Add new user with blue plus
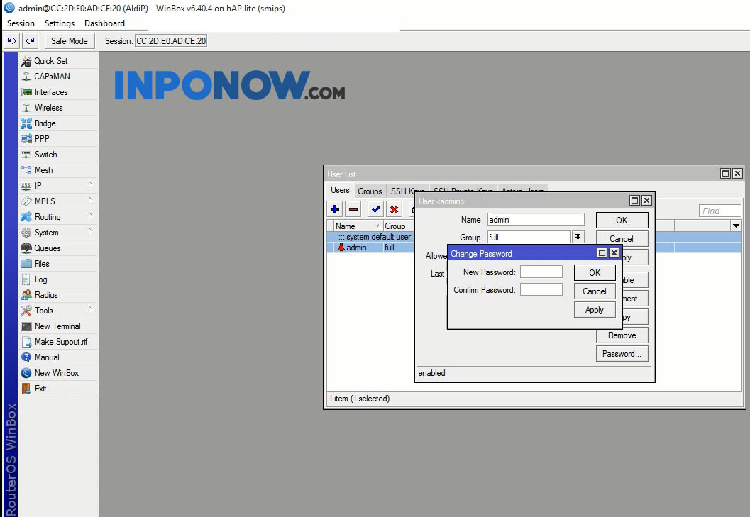Image resolution: width=750 pixels, height=517 pixels. (335, 209)
